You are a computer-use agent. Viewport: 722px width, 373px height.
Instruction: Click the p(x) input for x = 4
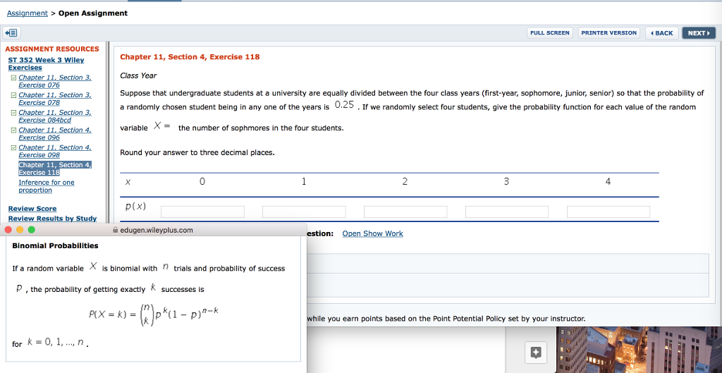point(608,212)
